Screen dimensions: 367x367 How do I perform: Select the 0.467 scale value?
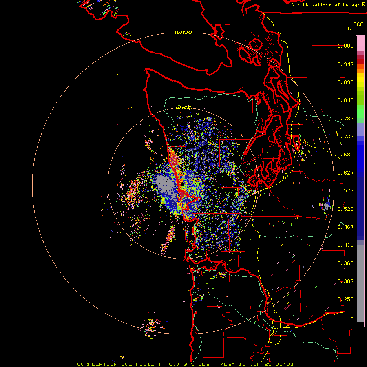(345, 227)
